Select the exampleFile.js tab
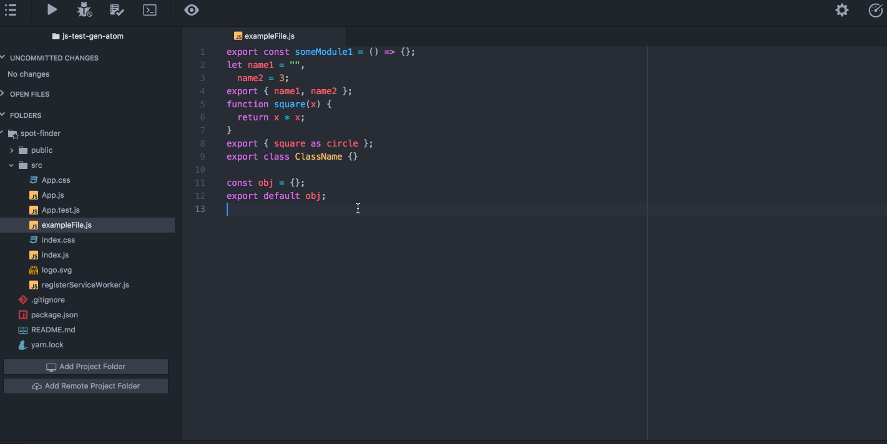The width and height of the screenshot is (887, 444). click(270, 36)
